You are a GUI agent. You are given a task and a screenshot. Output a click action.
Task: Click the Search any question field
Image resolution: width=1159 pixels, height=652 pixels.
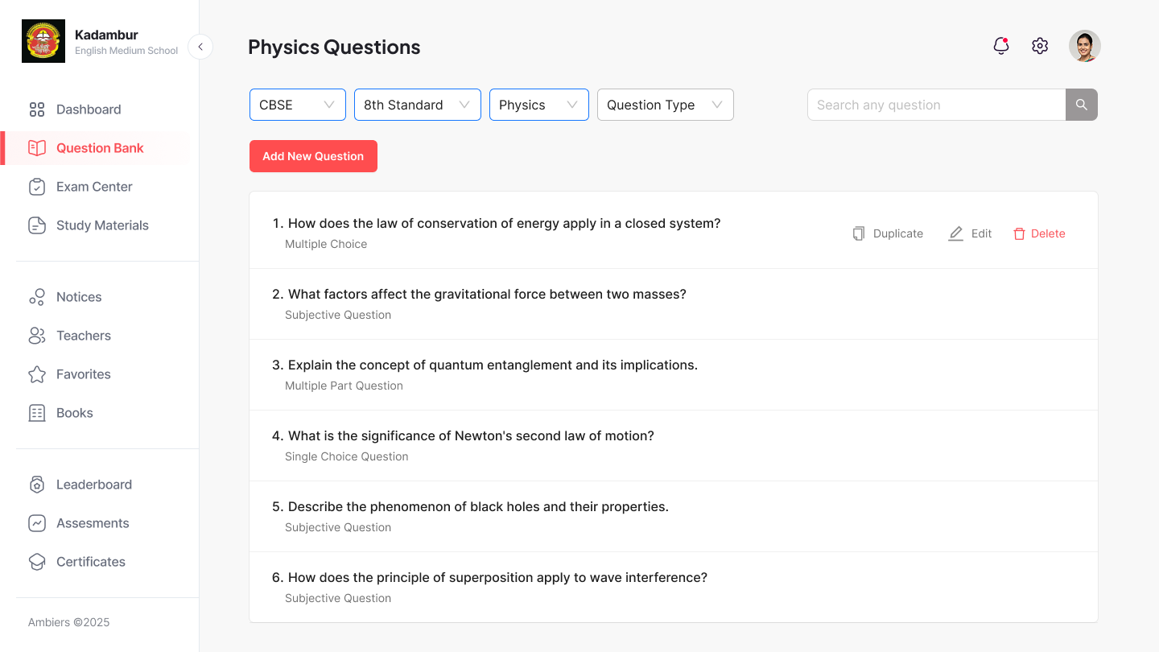(937, 105)
